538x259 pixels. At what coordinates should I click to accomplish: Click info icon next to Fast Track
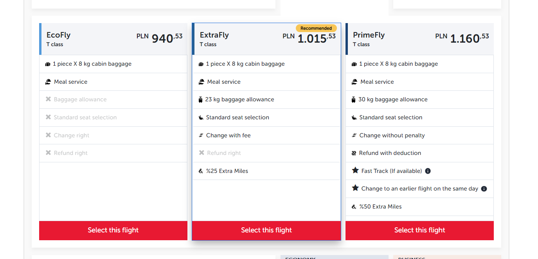[428, 171]
